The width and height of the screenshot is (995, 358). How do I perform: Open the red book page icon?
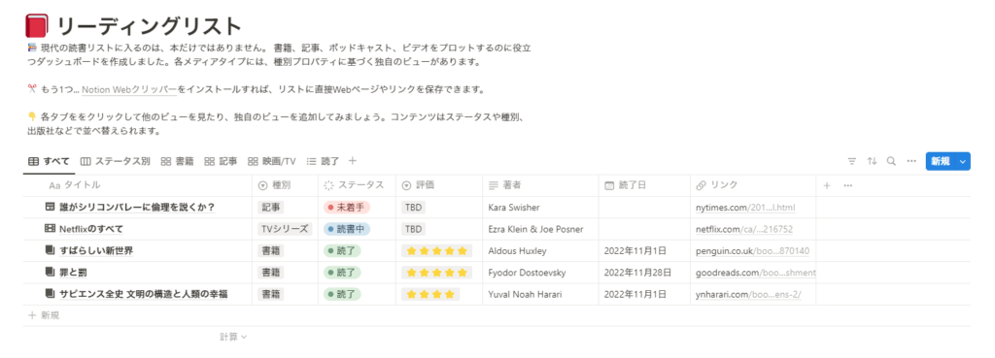tap(37, 26)
